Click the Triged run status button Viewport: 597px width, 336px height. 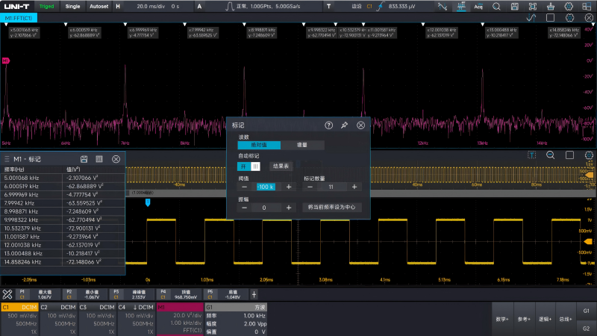pyautogui.click(x=47, y=7)
